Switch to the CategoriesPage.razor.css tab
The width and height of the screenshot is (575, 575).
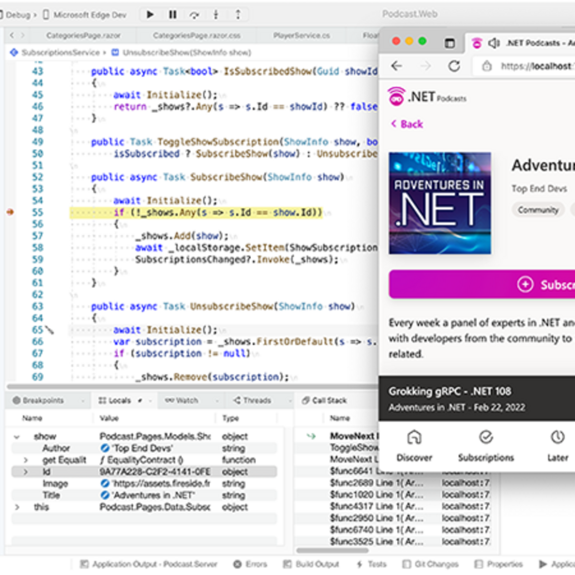[197, 35]
